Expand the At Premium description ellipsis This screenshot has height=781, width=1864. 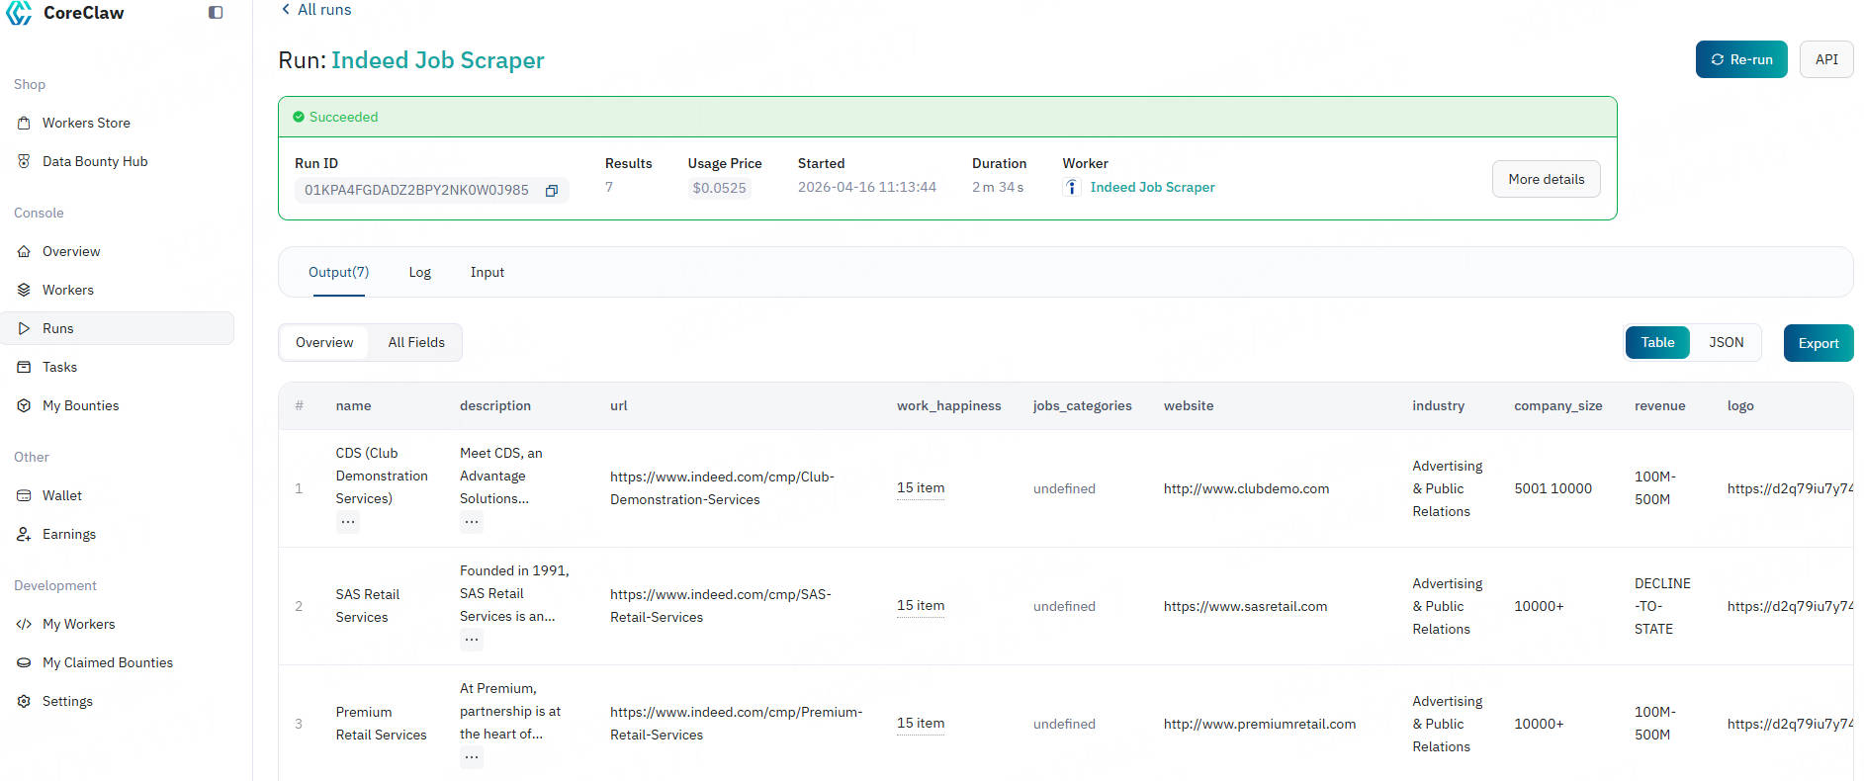(472, 757)
